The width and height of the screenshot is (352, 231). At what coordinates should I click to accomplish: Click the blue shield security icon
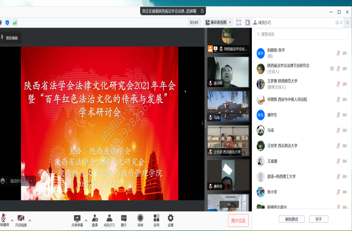[x=7, y=22]
